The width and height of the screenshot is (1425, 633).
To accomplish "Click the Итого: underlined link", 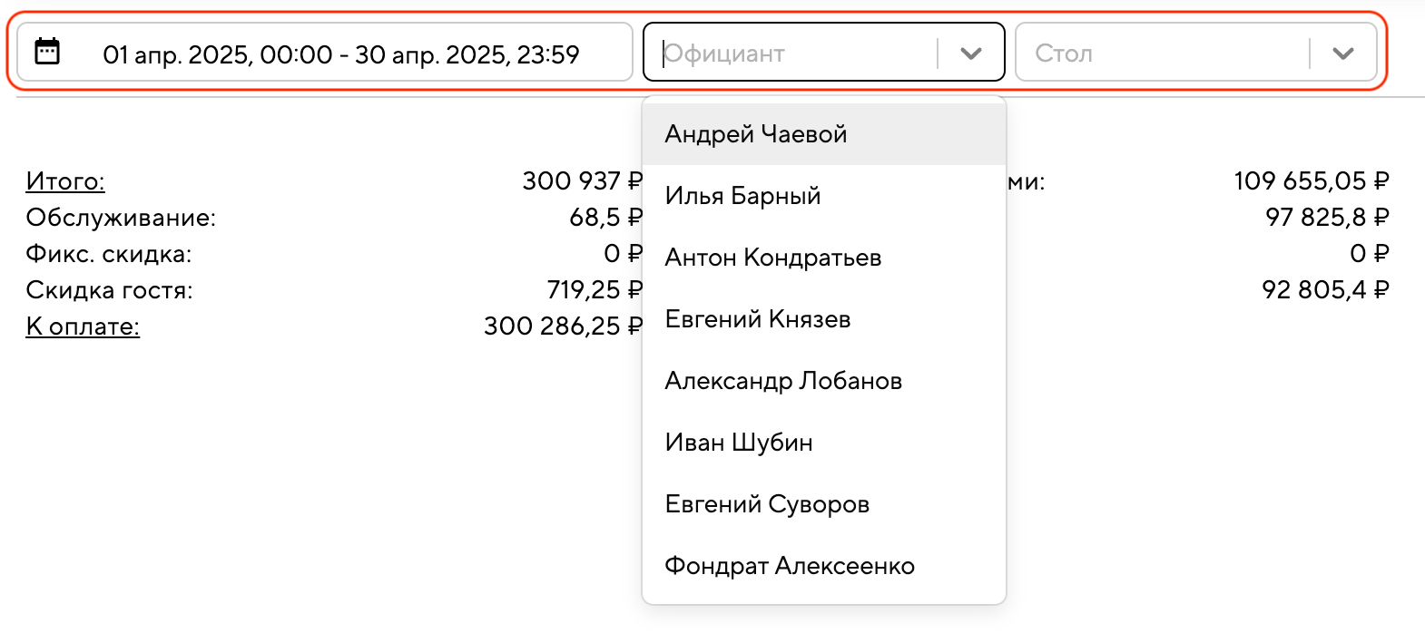I will 65,181.
